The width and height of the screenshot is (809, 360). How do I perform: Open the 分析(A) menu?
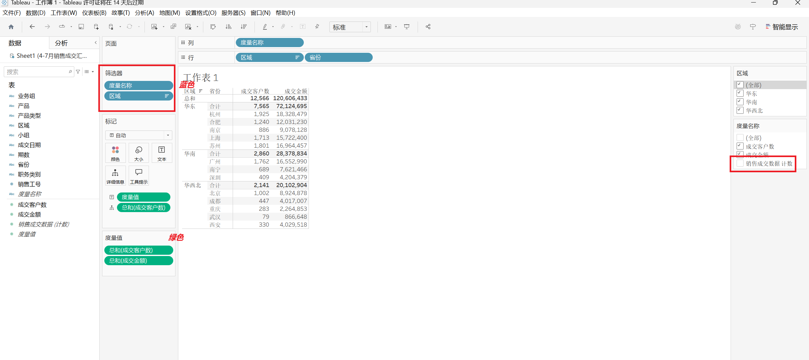144,13
